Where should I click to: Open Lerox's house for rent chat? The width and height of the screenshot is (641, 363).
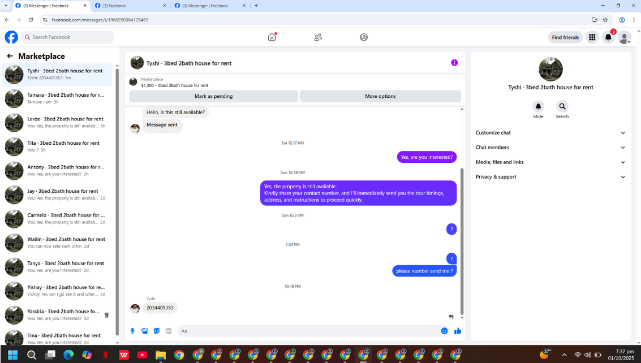coord(57,122)
